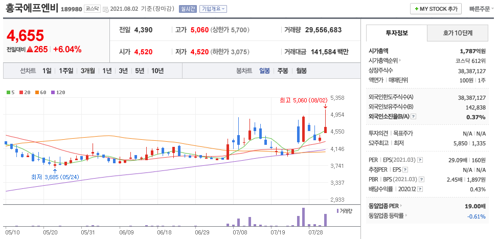Click the help icon next to 추정PER EPS
Image resolution: width=498 pixels, height=239 pixels.
point(405,170)
